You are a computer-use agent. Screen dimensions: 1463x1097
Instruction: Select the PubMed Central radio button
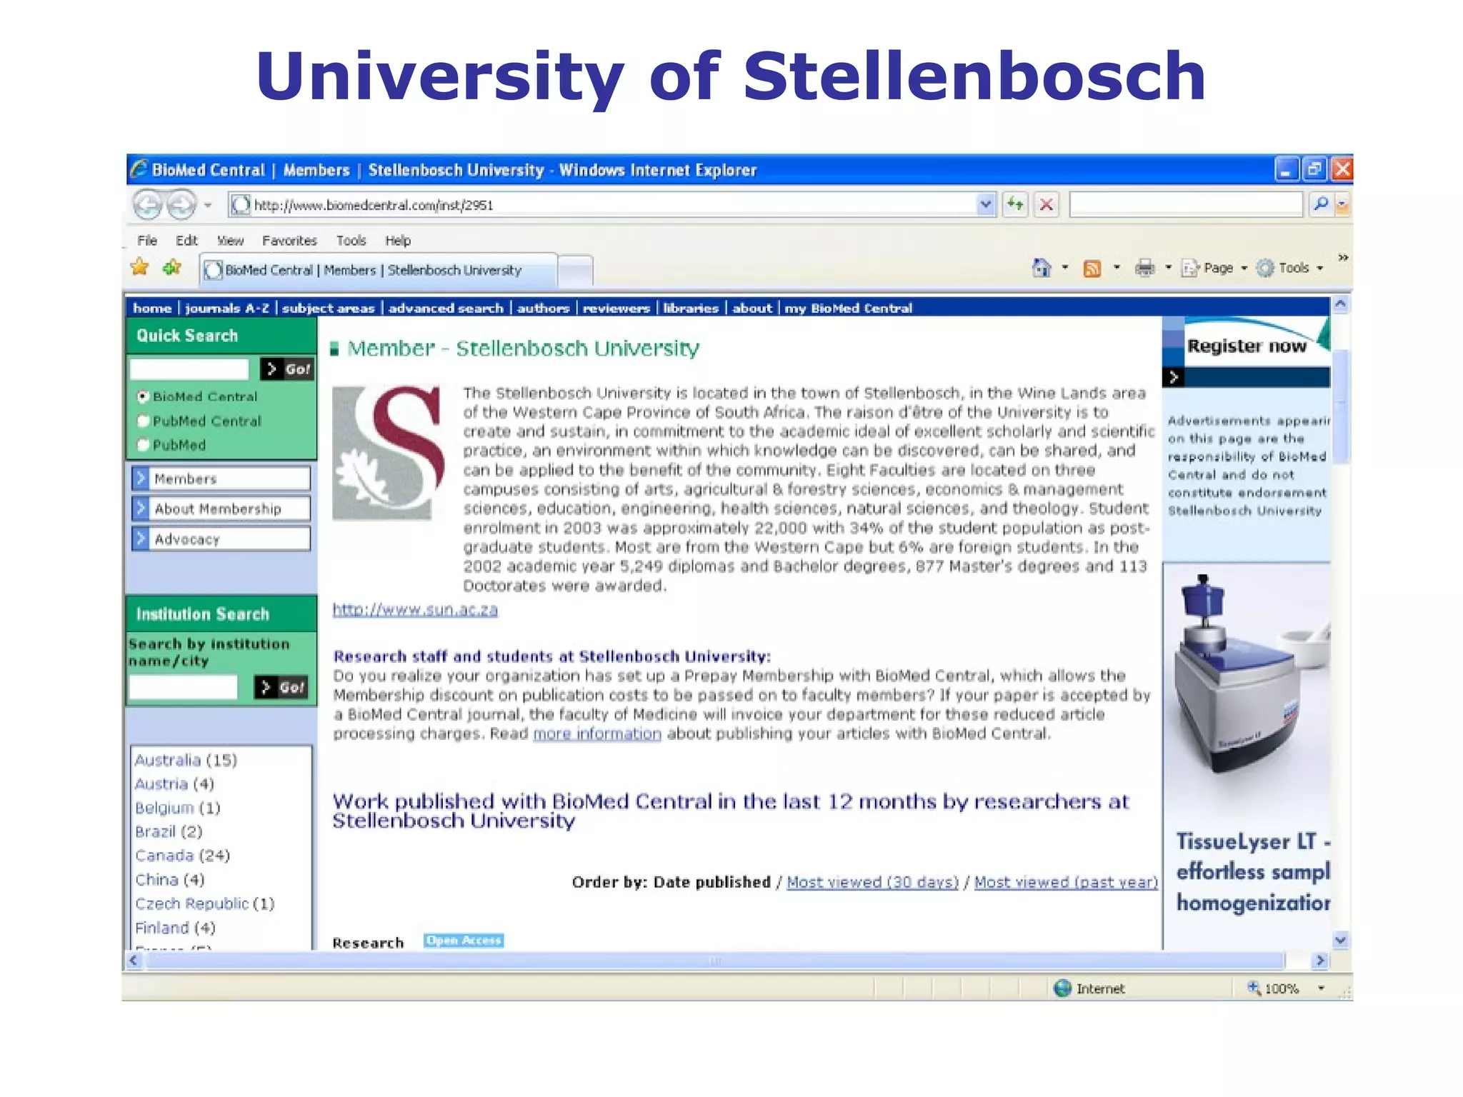pyautogui.click(x=143, y=421)
